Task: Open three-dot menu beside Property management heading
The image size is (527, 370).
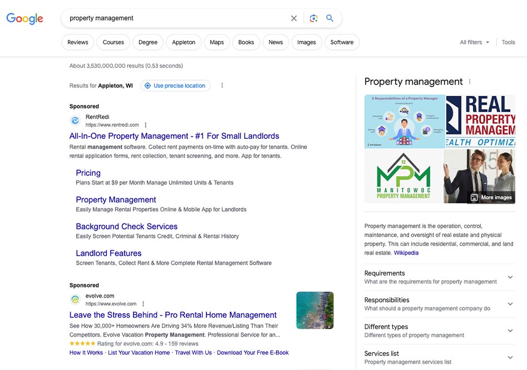Action: click(470, 82)
